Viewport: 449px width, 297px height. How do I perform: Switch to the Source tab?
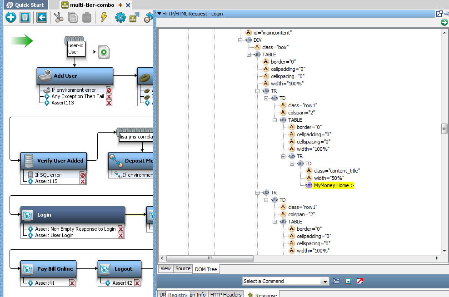point(183,268)
